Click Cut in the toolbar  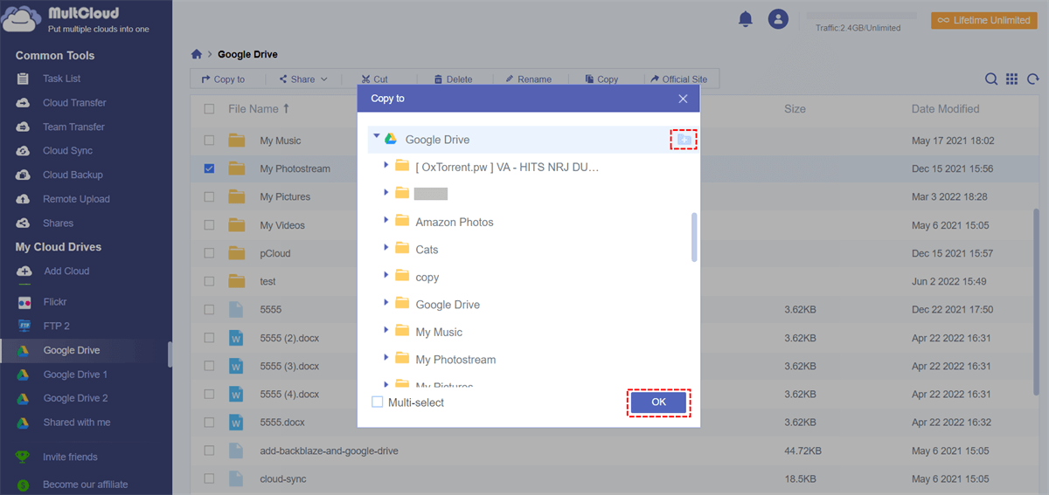(374, 79)
